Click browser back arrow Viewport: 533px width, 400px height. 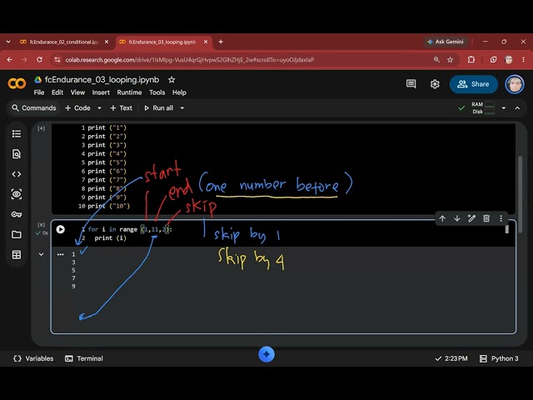click(x=9, y=60)
